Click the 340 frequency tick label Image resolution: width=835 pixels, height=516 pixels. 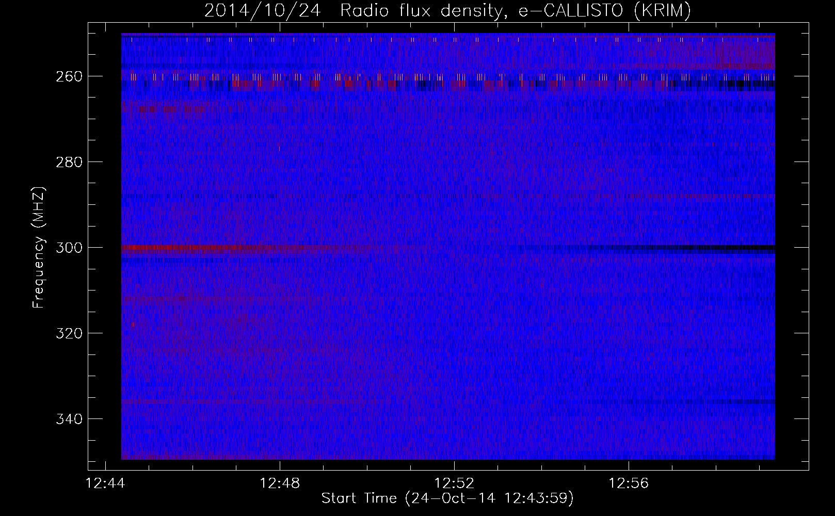point(69,419)
